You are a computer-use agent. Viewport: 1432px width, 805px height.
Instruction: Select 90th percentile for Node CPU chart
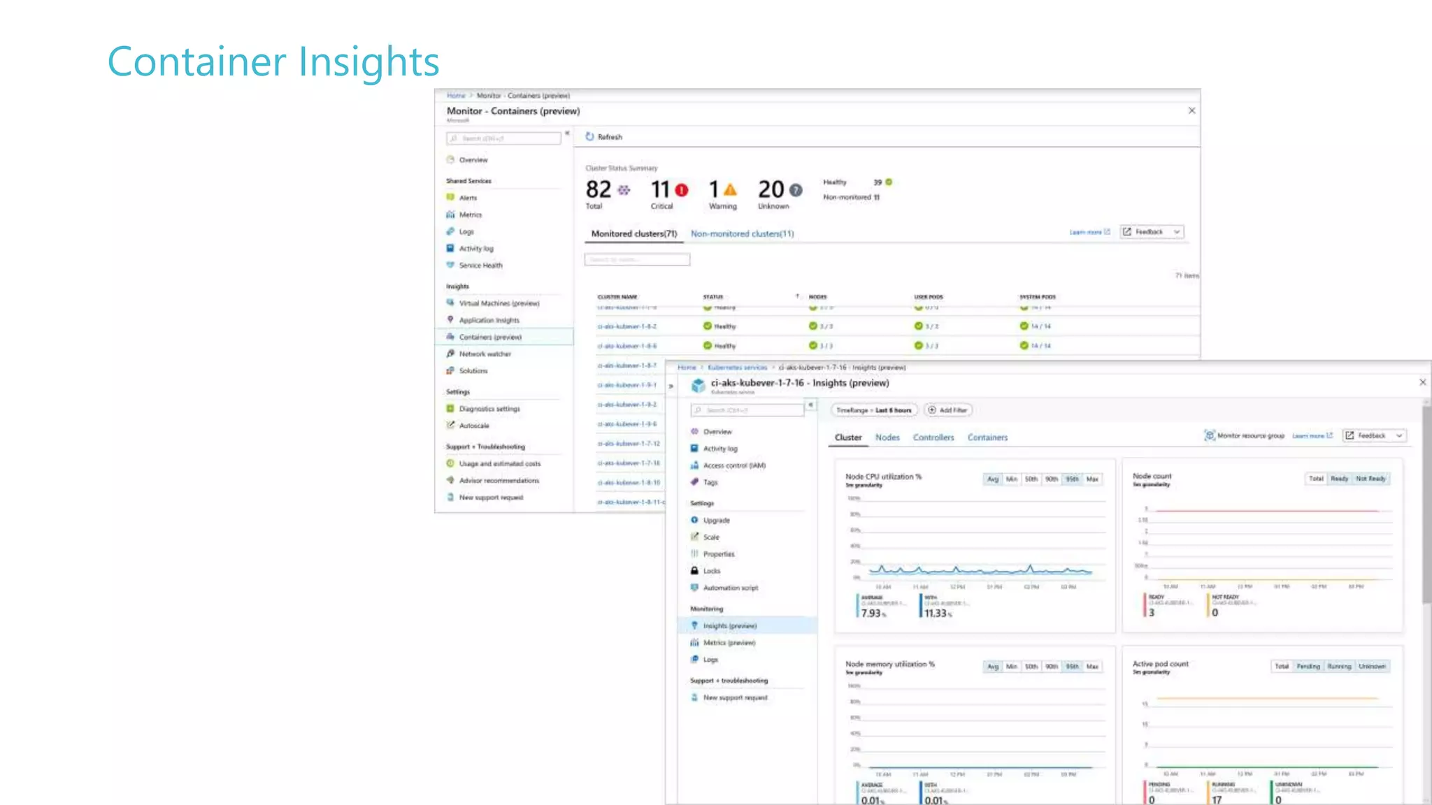coord(1051,479)
